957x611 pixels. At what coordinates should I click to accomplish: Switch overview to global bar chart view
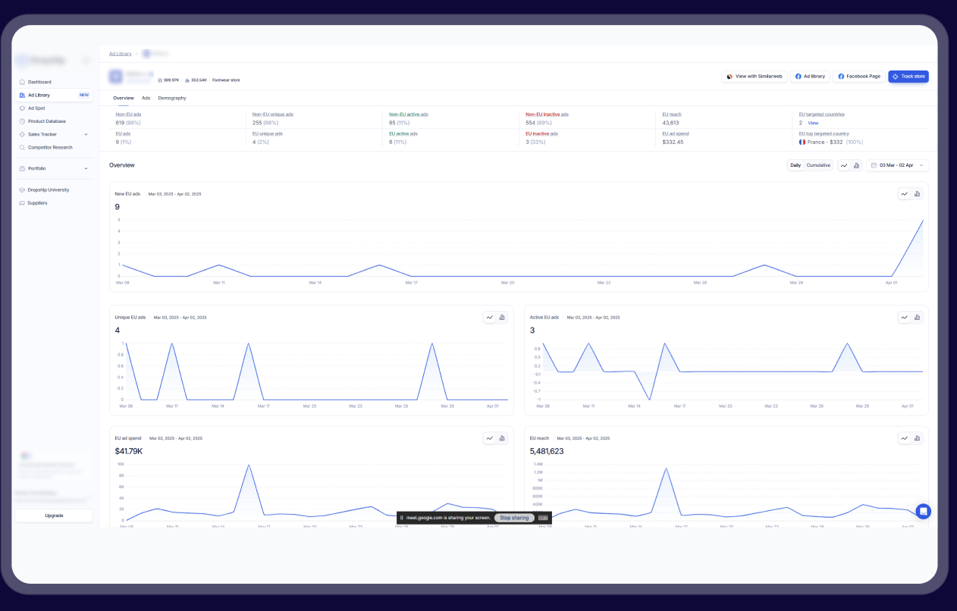[856, 165]
